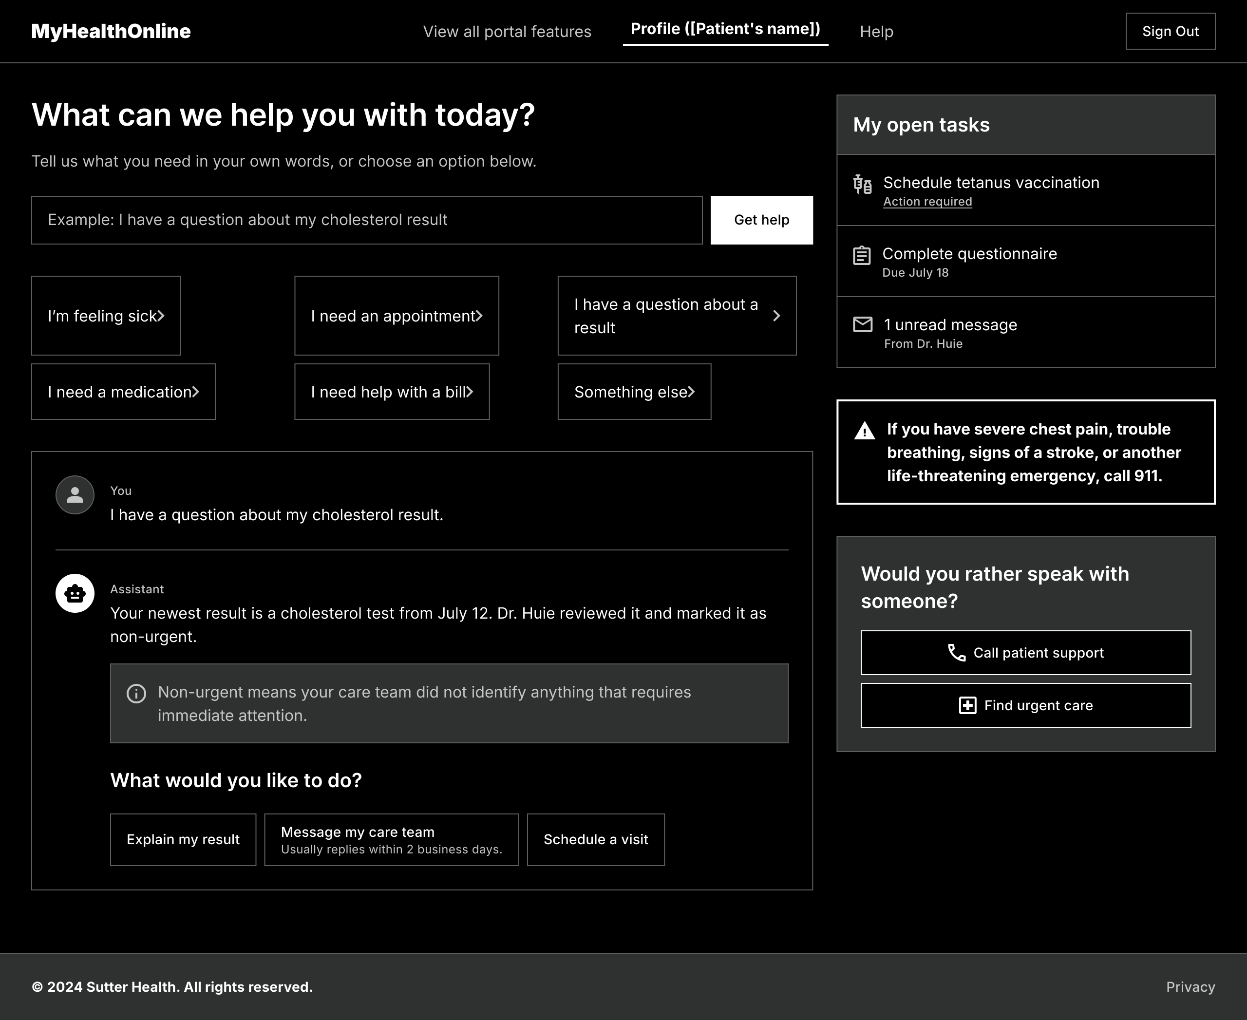Open 1 unread message task
The height and width of the screenshot is (1020, 1247).
click(x=1025, y=333)
